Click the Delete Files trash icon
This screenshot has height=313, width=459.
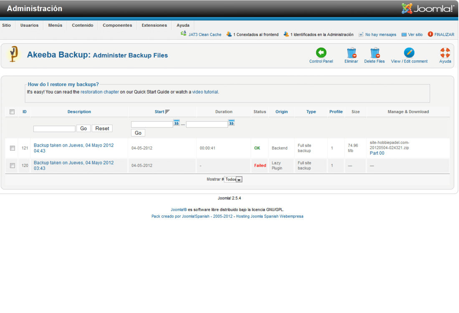[374, 53]
